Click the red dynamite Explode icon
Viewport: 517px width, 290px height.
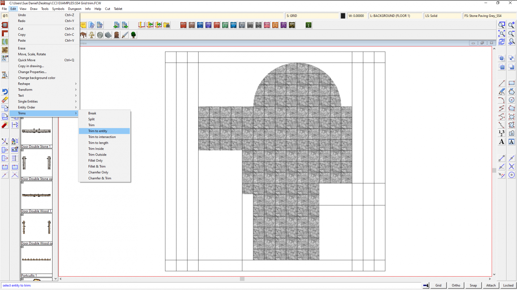click(x=5, y=125)
